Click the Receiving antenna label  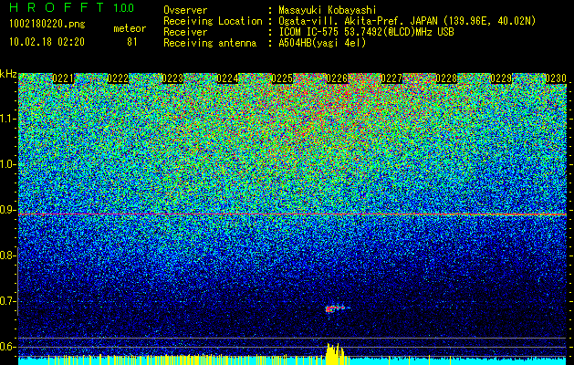tap(210, 43)
